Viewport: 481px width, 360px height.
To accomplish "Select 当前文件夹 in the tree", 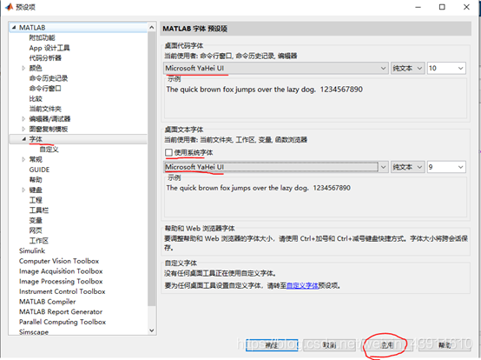I will pos(45,109).
